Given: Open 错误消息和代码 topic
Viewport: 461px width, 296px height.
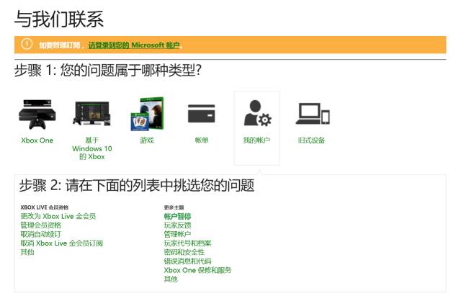Looking at the screenshot, I should tap(187, 261).
